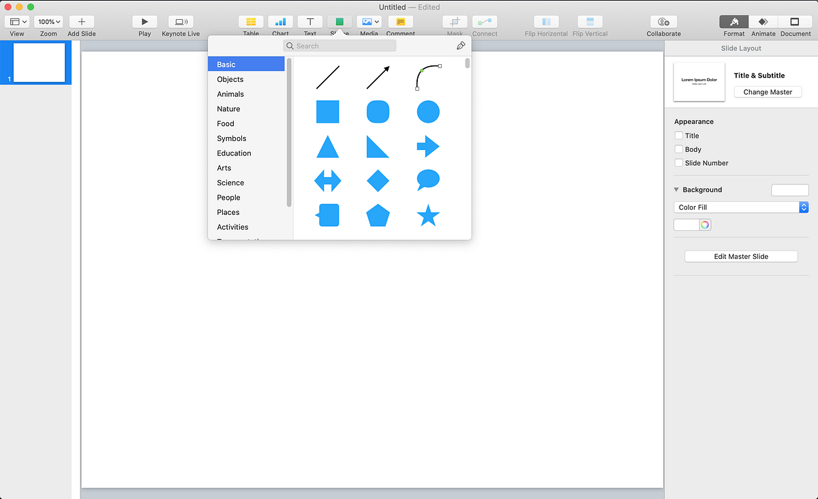Select the Basic shape category
The height and width of the screenshot is (499, 818).
[246, 64]
